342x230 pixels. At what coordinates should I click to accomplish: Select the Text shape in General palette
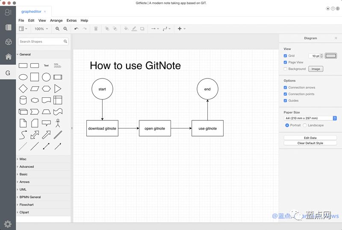click(x=46, y=66)
